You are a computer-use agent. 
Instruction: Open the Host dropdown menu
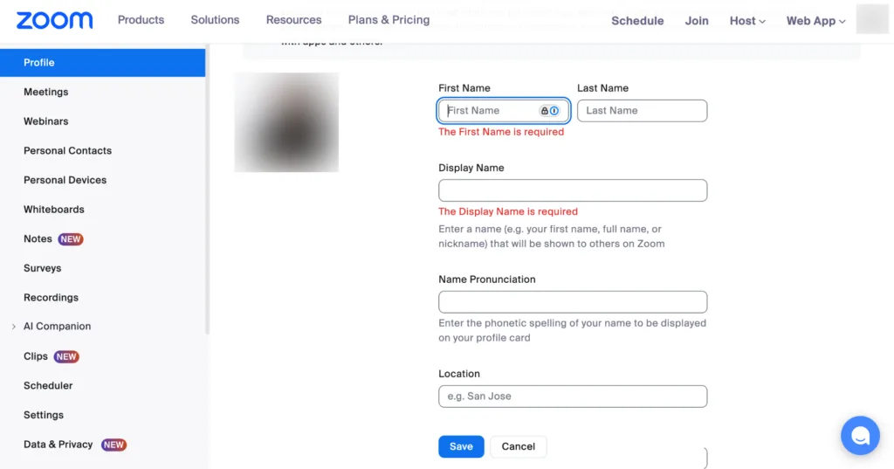pos(747,21)
